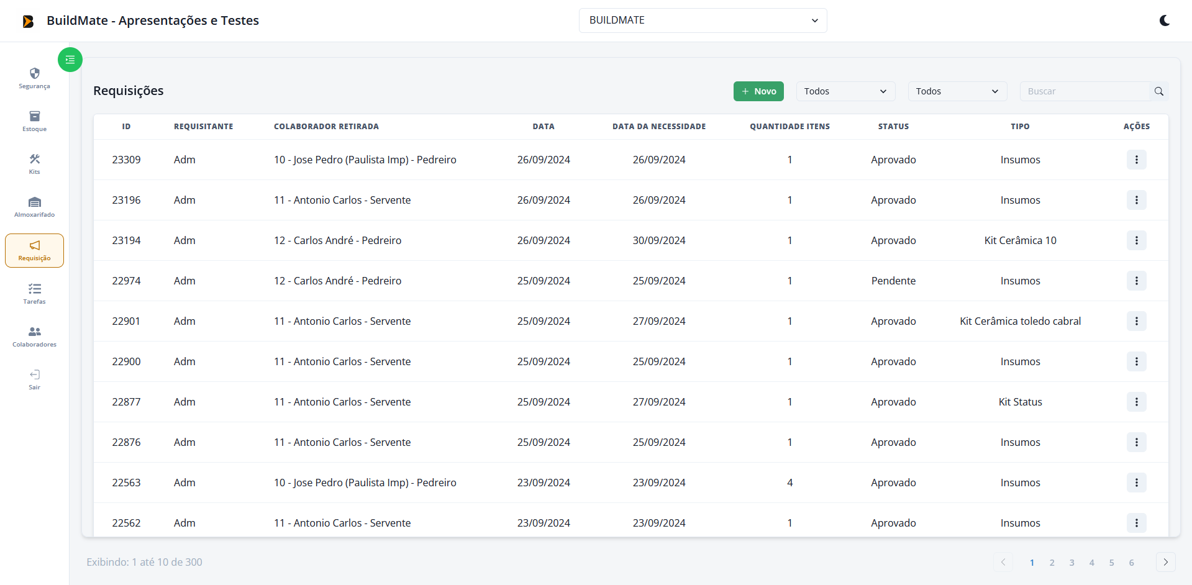The width and height of the screenshot is (1192, 585).
Task: Toggle dark mode moon icon
Action: [1164, 20]
